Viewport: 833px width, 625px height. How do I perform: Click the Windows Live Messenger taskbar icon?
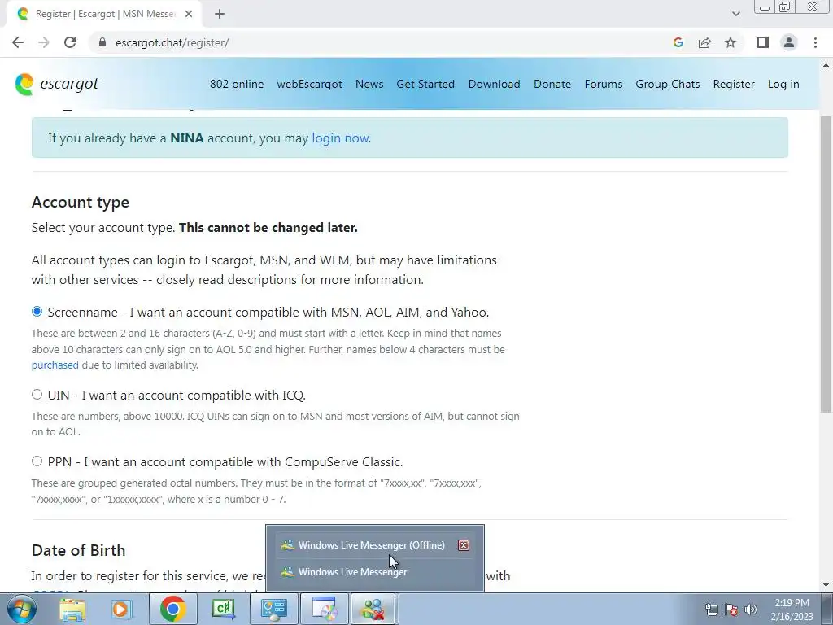(x=374, y=609)
